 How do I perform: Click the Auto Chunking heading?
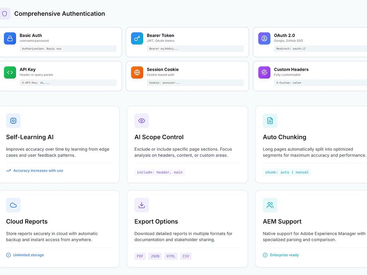285,137
